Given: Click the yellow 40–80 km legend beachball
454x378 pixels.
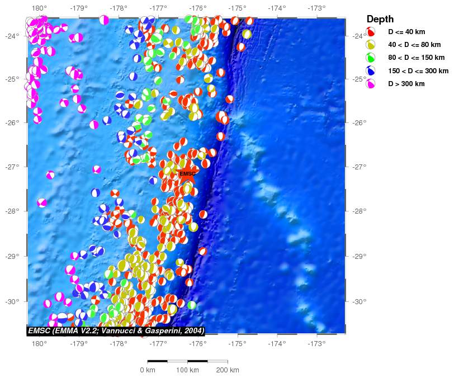Looking at the screenshot, I should [x=370, y=45].
